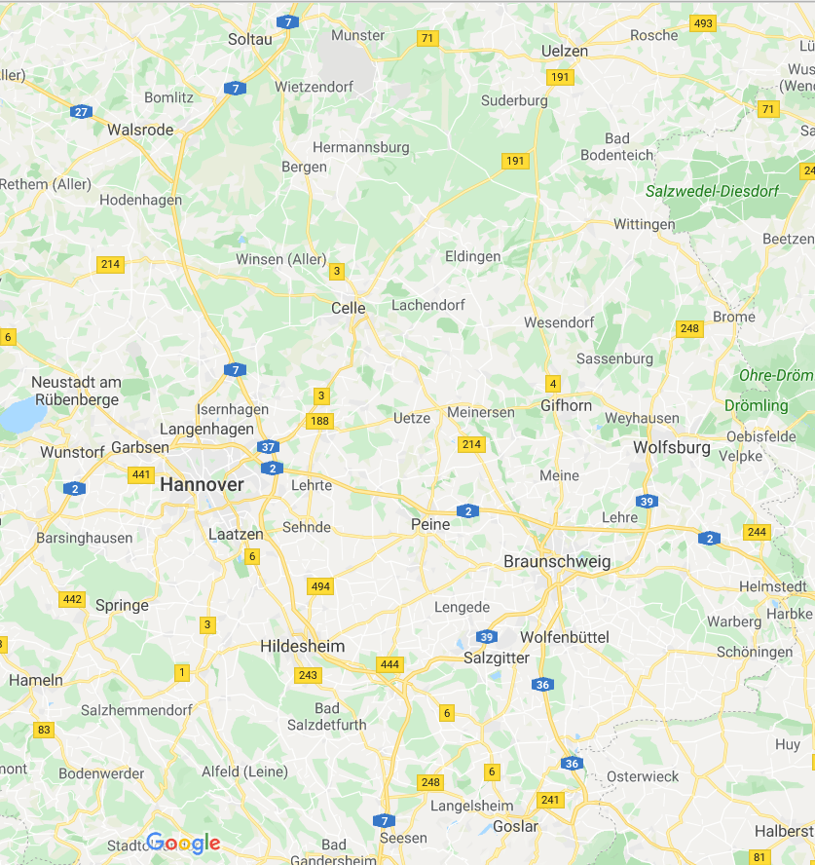This screenshot has width=815, height=865.
Task: Select the route 244 road shield
Action: point(758,532)
